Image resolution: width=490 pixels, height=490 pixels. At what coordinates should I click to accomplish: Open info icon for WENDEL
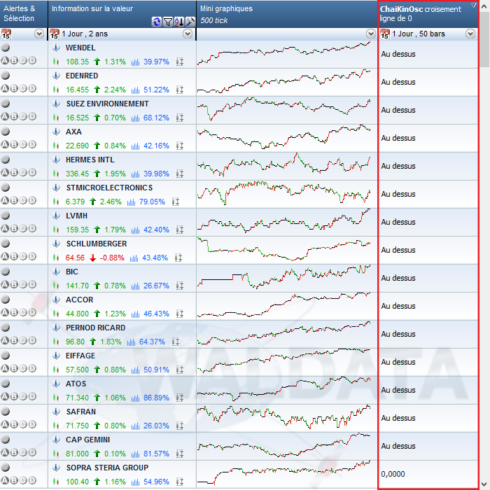[x=56, y=48]
